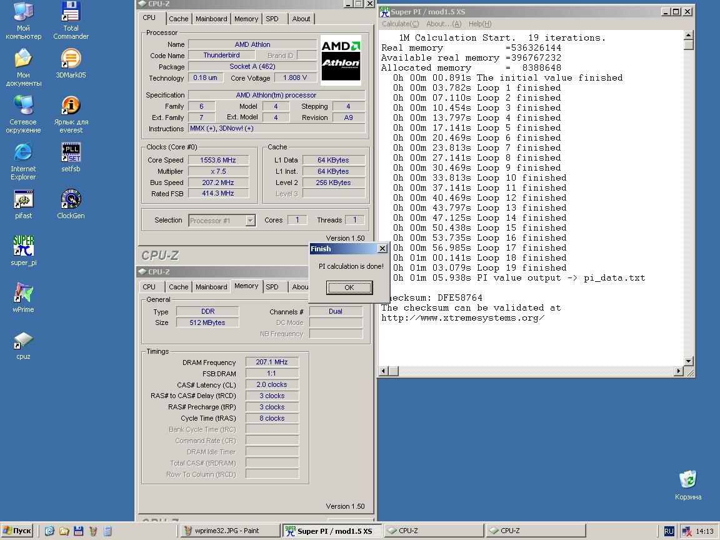Open the About menu in Super PI
The height and width of the screenshot is (540, 720).
[444, 24]
